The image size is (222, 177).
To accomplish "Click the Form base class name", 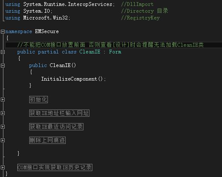I will coord(115,52).
